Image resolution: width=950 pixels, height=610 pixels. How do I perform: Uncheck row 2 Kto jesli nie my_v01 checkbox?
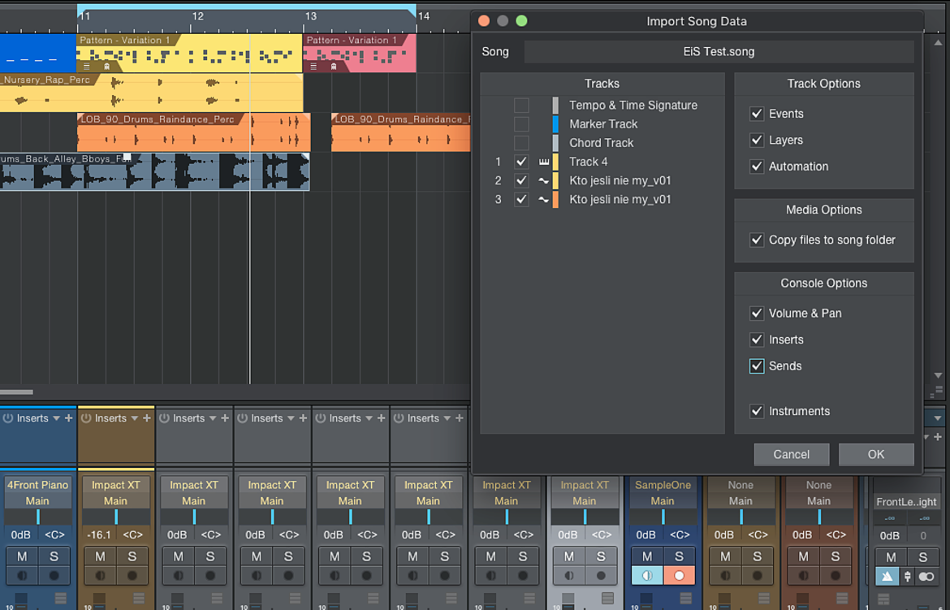(521, 180)
